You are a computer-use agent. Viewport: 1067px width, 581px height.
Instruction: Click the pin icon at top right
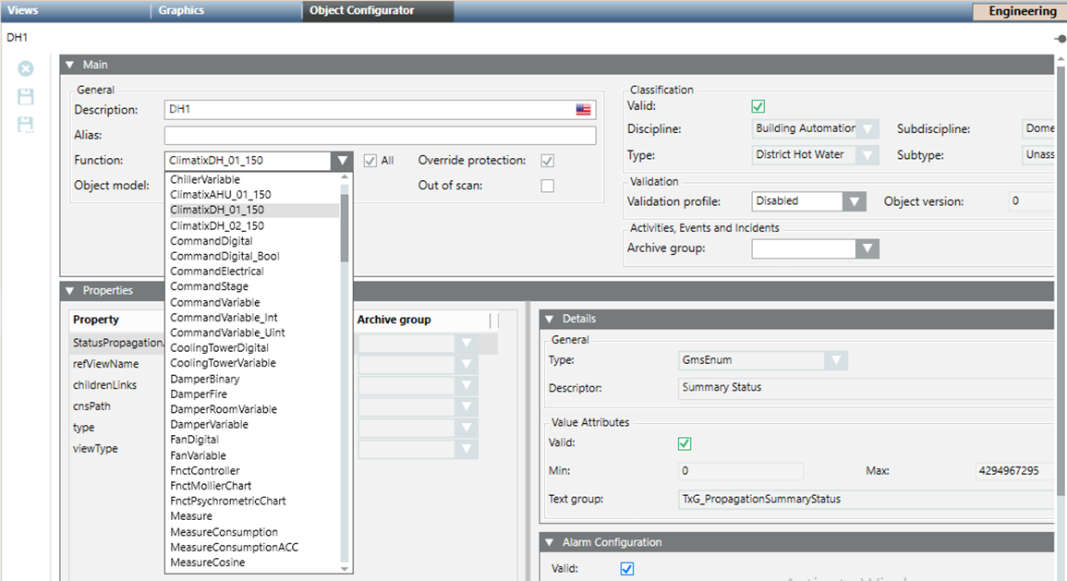[x=1061, y=39]
